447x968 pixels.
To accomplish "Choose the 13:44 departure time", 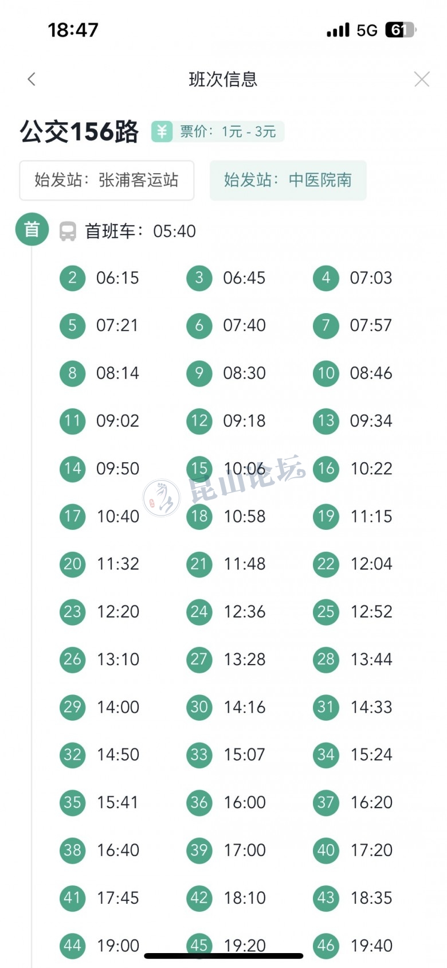I will 371,659.
